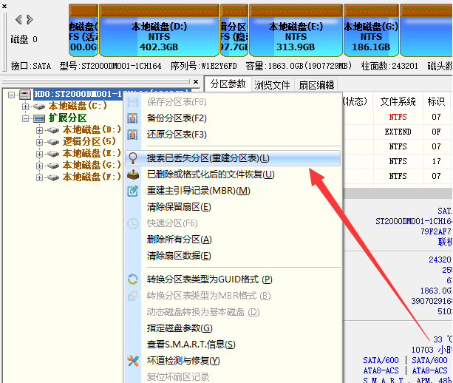Screen dimensions: 453x383
Task: Collapse the HD0:ST2000DM001 disk node
Action: click(13, 95)
